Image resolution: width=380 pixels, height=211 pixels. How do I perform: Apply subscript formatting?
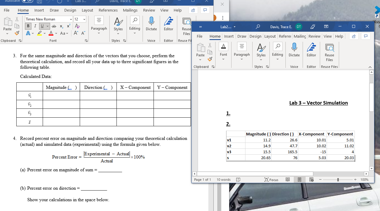coord(61,27)
